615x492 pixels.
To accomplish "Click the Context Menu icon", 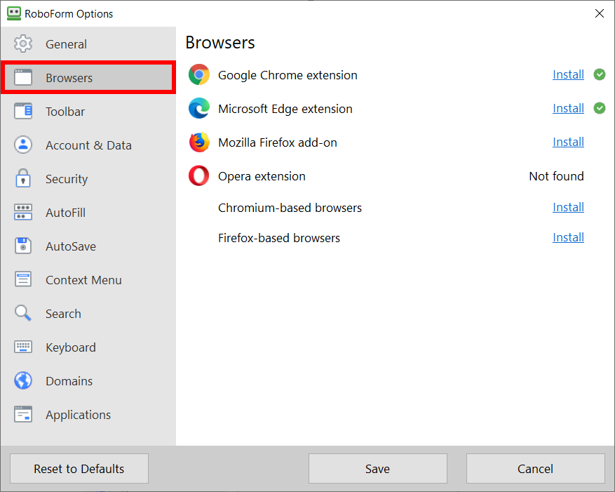I will pyautogui.click(x=23, y=279).
